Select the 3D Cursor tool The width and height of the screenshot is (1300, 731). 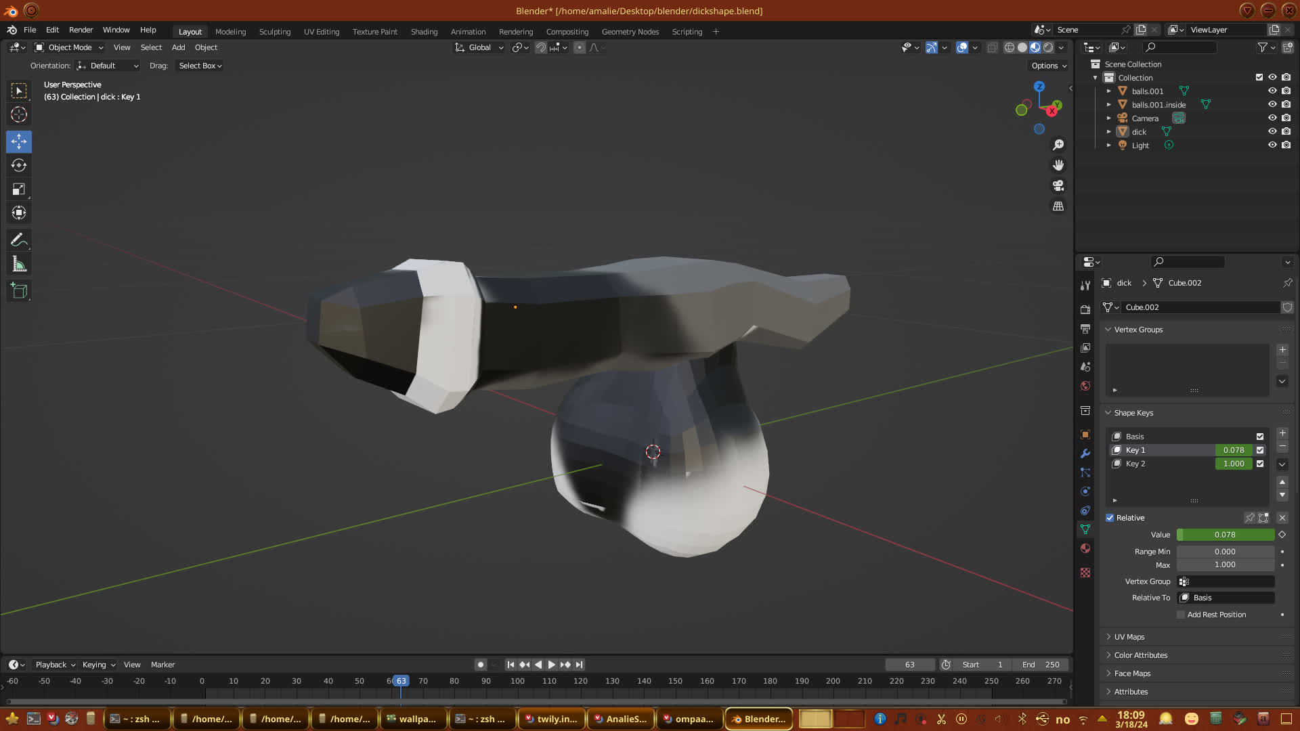19,114
